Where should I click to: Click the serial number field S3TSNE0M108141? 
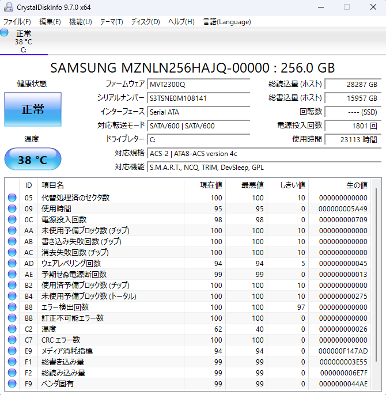pyautogui.click(x=199, y=98)
